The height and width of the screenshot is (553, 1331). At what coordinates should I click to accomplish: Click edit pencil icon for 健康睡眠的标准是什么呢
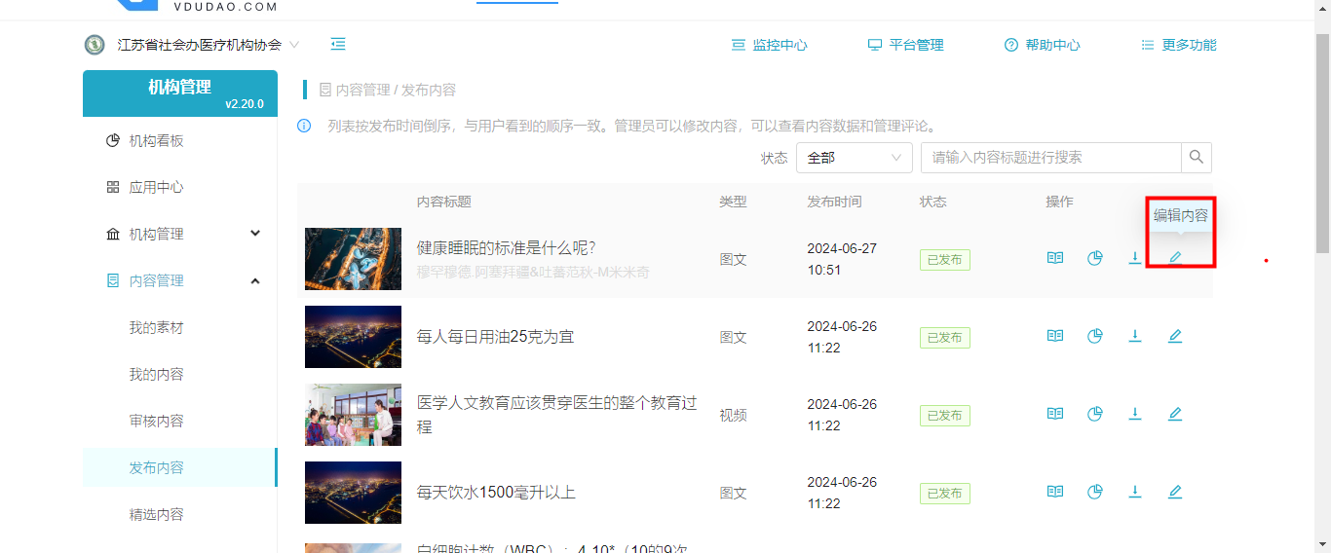(x=1175, y=258)
